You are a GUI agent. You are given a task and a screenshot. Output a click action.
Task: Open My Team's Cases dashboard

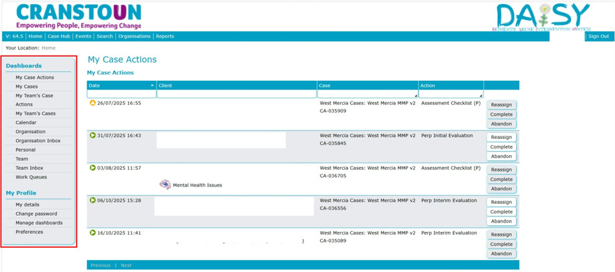point(35,114)
